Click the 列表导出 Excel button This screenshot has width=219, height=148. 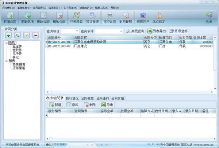tap(157, 31)
